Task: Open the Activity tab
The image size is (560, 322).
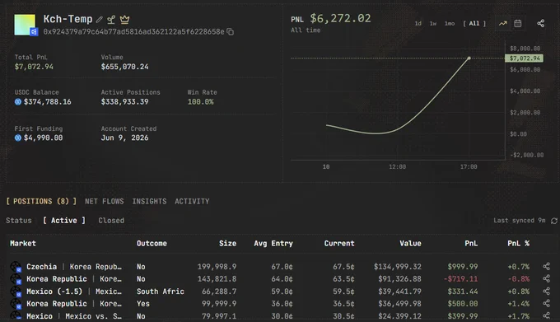Action: pos(192,201)
